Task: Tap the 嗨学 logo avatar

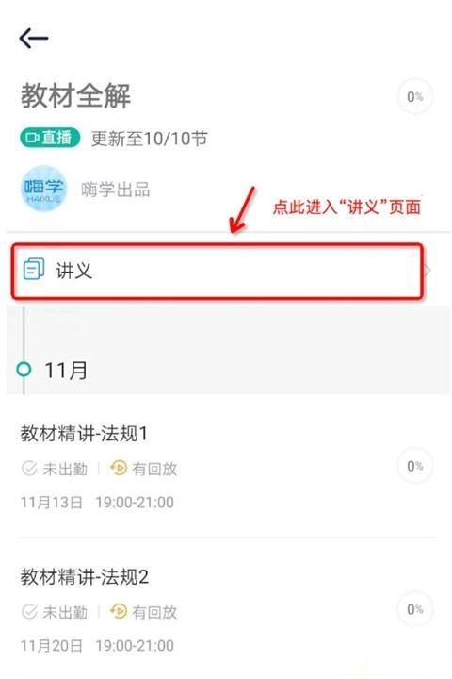Action: [43, 189]
